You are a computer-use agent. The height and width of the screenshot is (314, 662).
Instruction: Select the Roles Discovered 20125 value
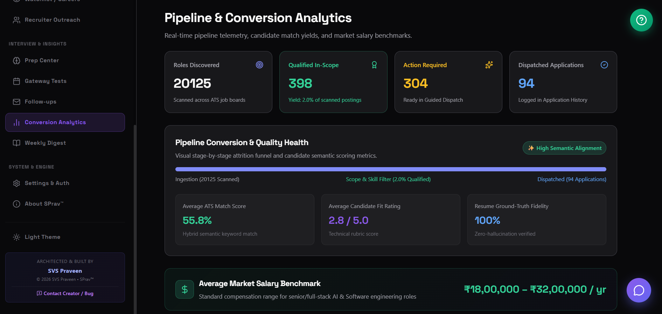pyautogui.click(x=192, y=83)
